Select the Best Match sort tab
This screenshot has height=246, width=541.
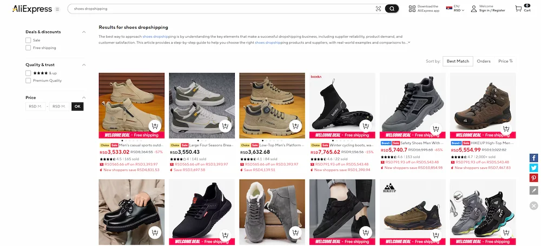(x=458, y=61)
